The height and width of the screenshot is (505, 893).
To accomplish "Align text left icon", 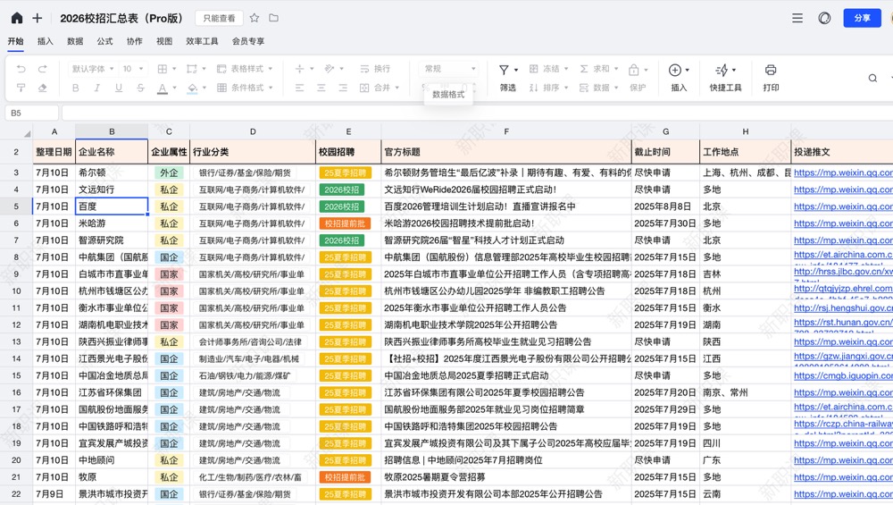I will (299, 88).
